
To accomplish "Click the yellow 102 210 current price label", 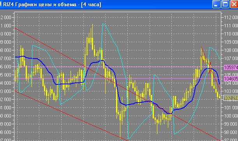I will pyautogui.click(x=231, y=98).
